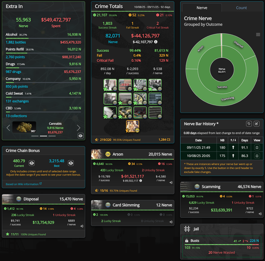The width and height of the screenshot is (265, 261).
Task: Click the 850 job points link
Action: click(x=17, y=86)
